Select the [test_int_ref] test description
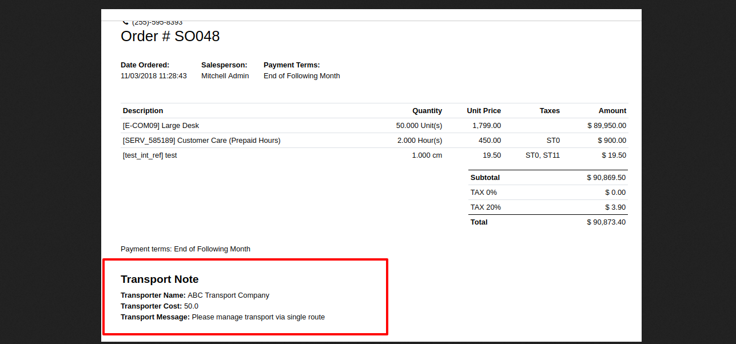 click(x=150, y=155)
